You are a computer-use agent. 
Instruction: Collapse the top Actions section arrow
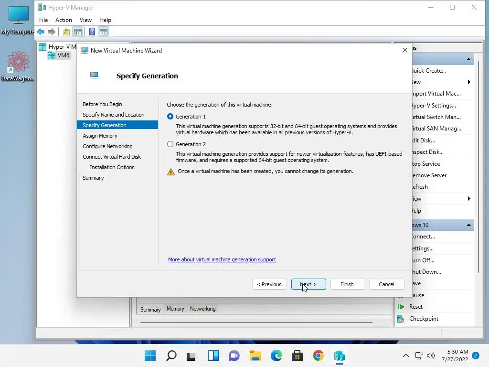(x=468, y=59)
